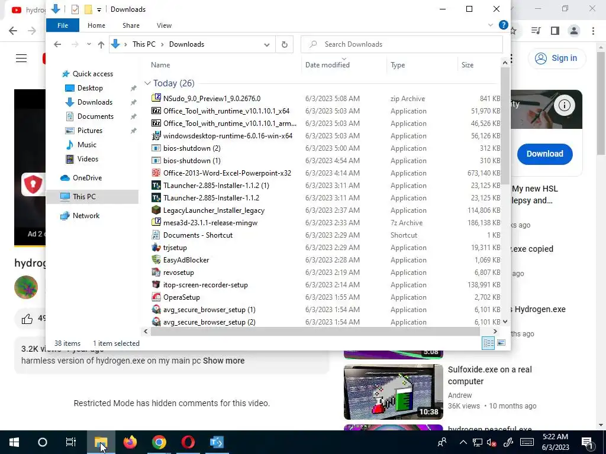Screen dimensions: 606x454
Task: Click the horizontal scrollbar of the file list
Action: [315, 331]
